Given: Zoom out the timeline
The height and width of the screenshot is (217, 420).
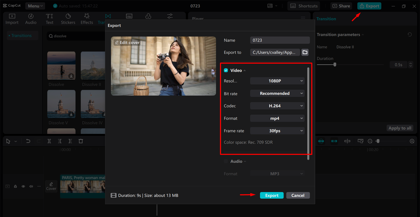Looking at the screenshot, I should pyautogui.click(x=370, y=141).
